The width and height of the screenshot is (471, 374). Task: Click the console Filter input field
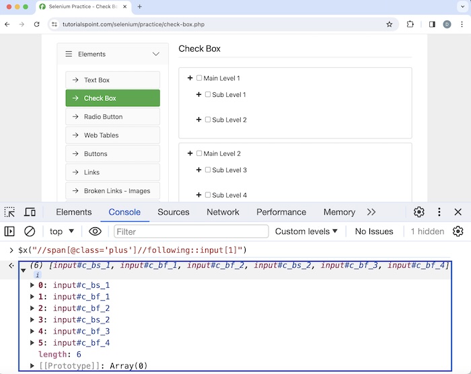point(190,231)
